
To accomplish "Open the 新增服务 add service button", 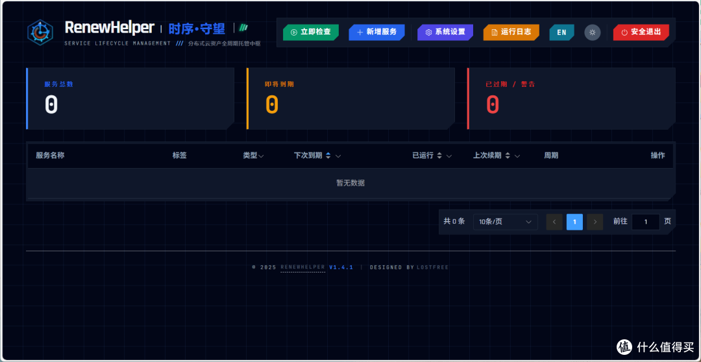I will pyautogui.click(x=376, y=32).
